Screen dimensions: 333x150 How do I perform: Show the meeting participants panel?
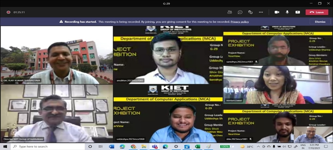(x=229, y=12)
